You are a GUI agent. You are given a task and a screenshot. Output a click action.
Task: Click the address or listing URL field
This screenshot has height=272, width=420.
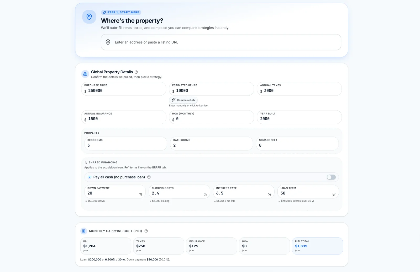(x=221, y=42)
